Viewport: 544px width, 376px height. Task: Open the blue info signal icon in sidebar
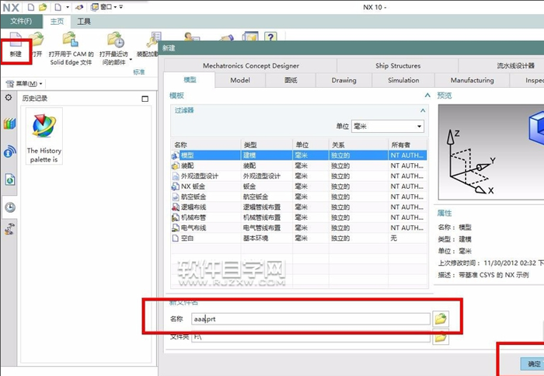click(x=9, y=151)
